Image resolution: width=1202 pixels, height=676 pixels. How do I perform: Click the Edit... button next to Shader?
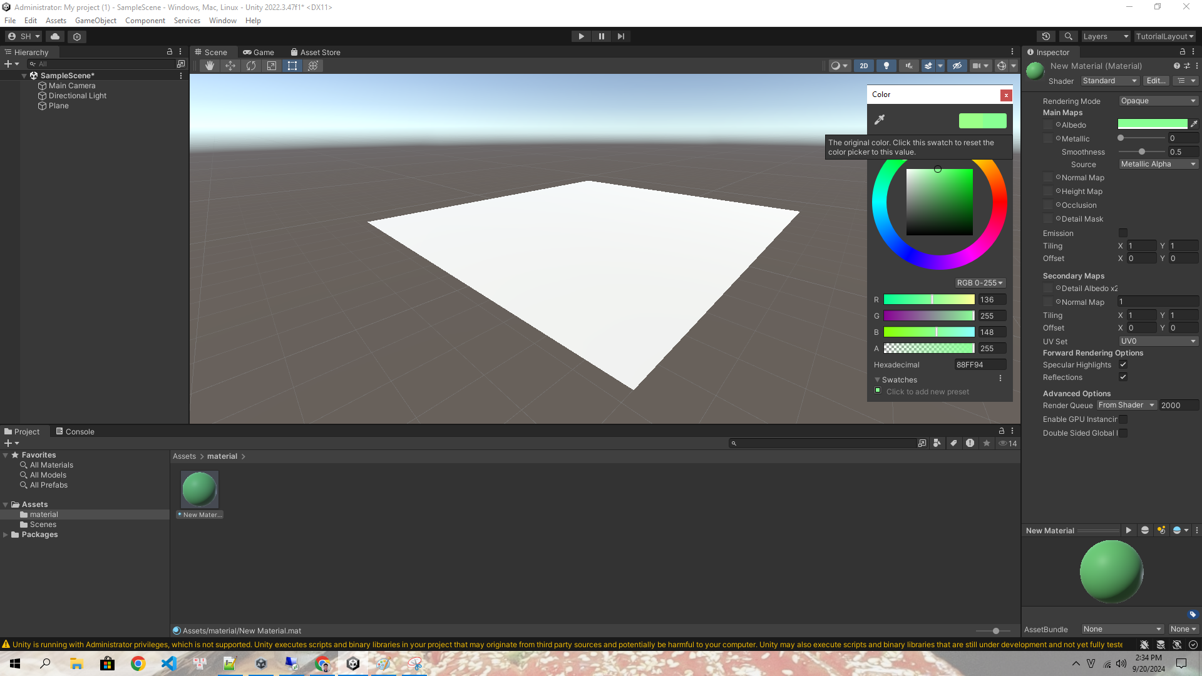pos(1156,80)
